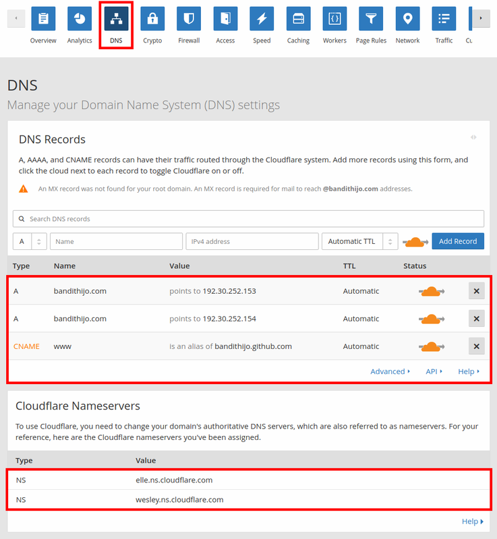The width and height of the screenshot is (497, 539).
Task: Open the Crypto padlock icon
Action: (152, 19)
